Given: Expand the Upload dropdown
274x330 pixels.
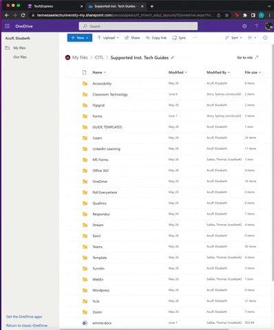Looking at the screenshot, I should click(x=108, y=38).
